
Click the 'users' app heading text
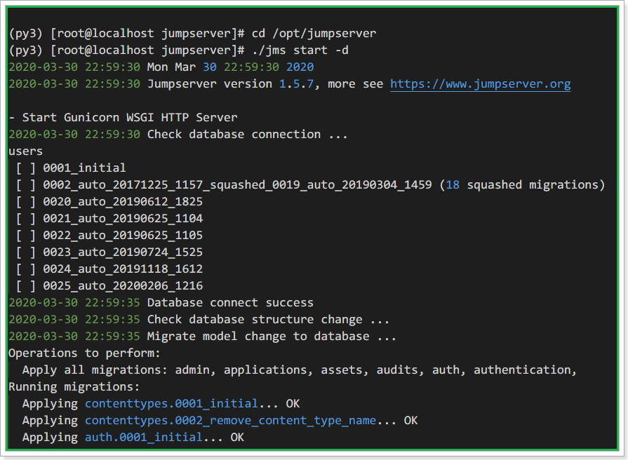tap(26, 151)
